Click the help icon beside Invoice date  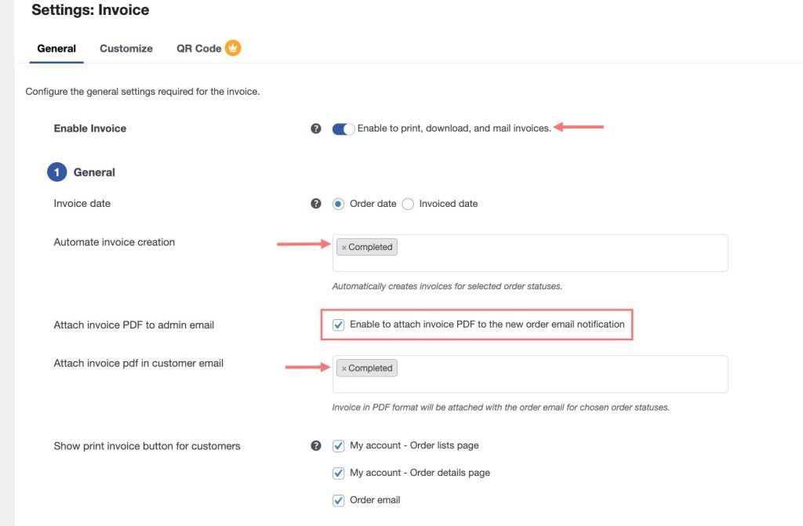(x=317, y=203)
